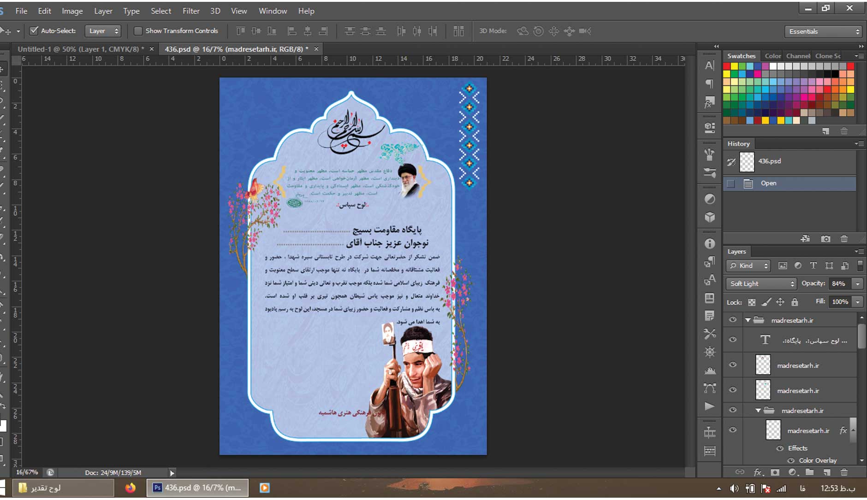This screenshot has height=500, width=867.
Task: Open the Opacity slider arrow
Action: pyautogui.click(x=858, y=283)
